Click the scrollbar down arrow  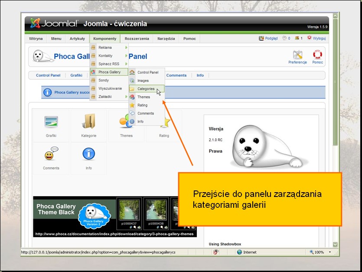335,244
